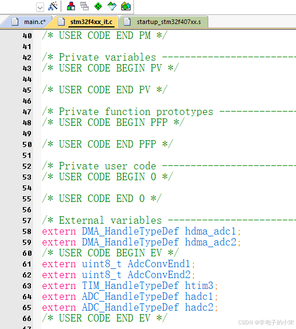Screen dimensions: 296x329
Task: Click the 'Private function prototypes' comment
Action: click(136, 112)
